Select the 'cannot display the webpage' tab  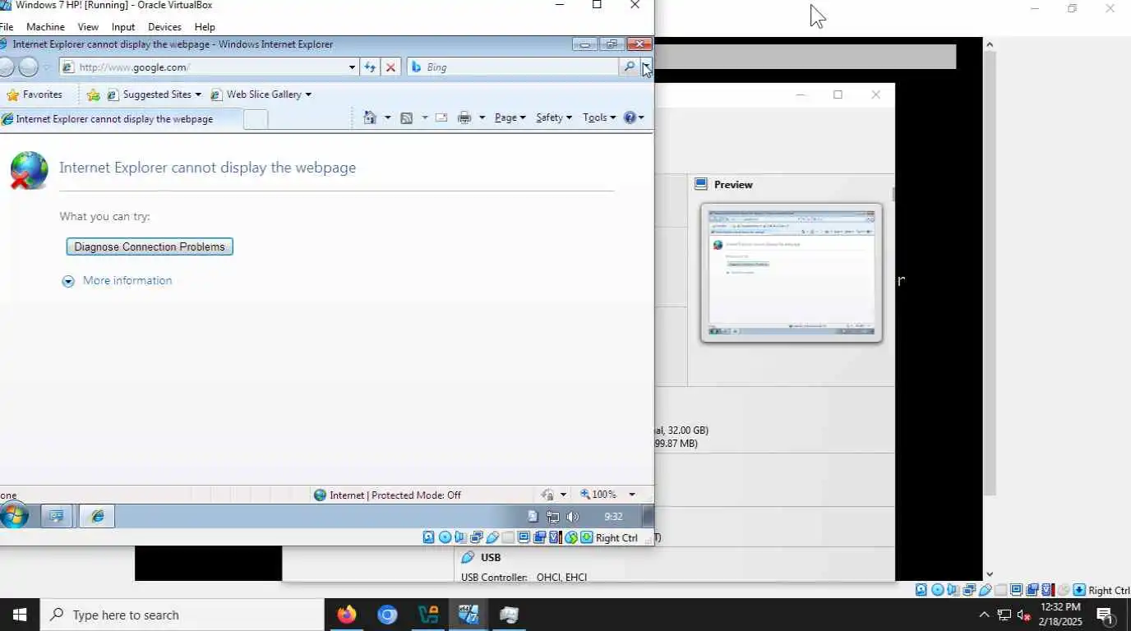[x=121, y=119]
